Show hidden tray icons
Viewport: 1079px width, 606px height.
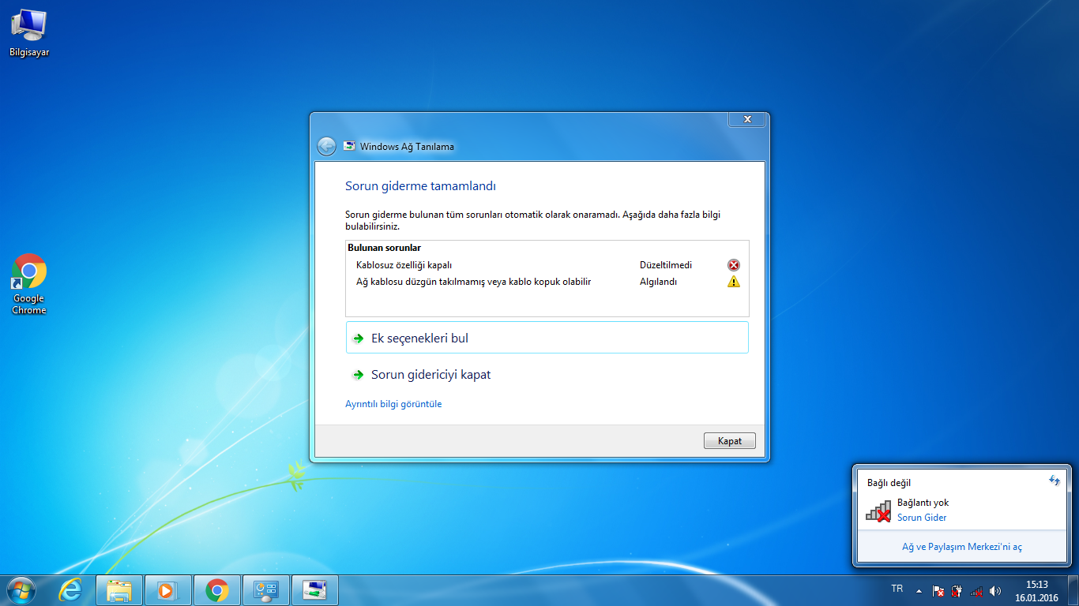coord(919,590)
